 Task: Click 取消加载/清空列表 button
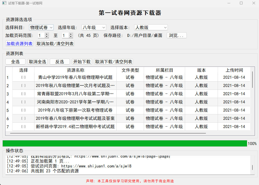pyautogui.click(x=55, y=44)
